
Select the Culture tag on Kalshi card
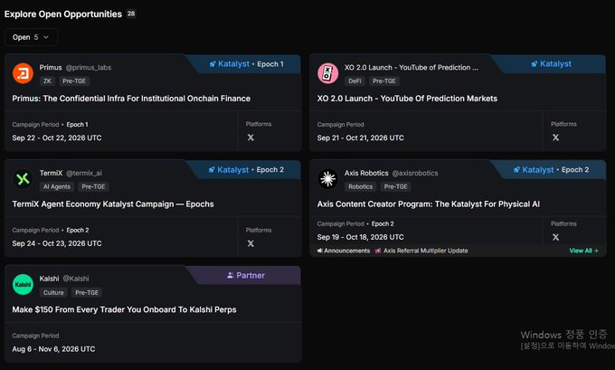click(53, 293)
